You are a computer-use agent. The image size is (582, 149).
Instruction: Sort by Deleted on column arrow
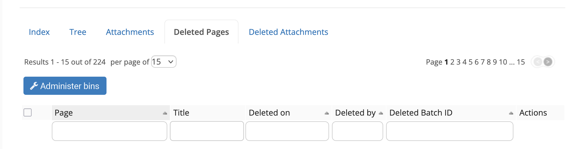pyautogui.click(x=326, y=113)
